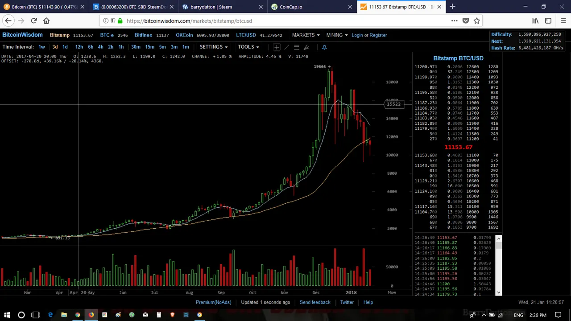Set time interval to 1m
Screen dimensions: 571x321
(x=186, y=47)
